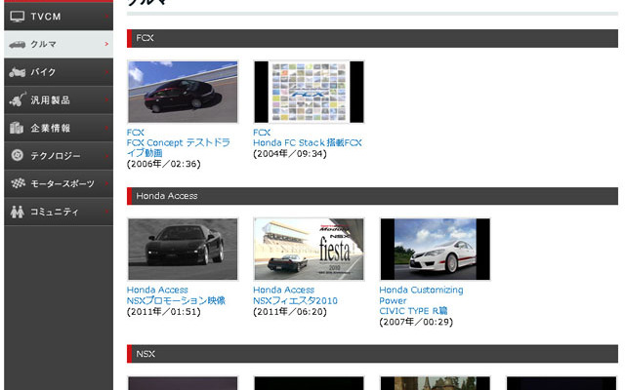Open the TVCM menu item

59,17
